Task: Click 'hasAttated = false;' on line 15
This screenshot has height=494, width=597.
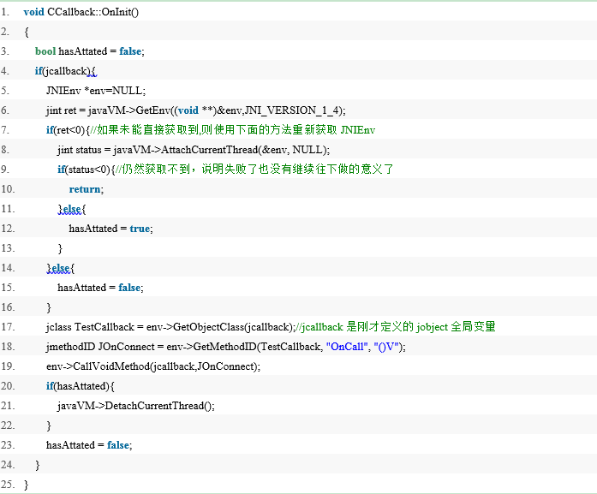Action: (100, 288)
